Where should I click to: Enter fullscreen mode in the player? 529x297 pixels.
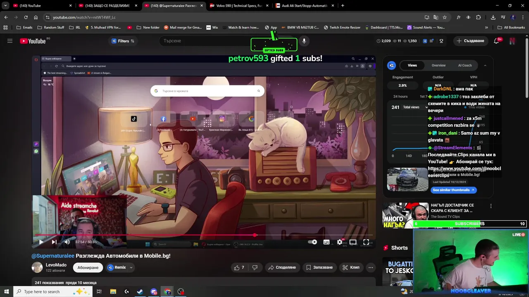tap(366, 242)
